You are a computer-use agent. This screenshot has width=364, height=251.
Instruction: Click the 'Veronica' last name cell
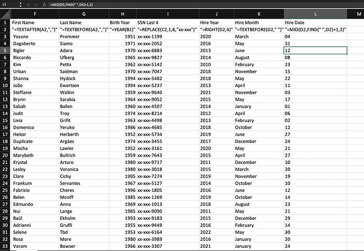click(84, 169)
